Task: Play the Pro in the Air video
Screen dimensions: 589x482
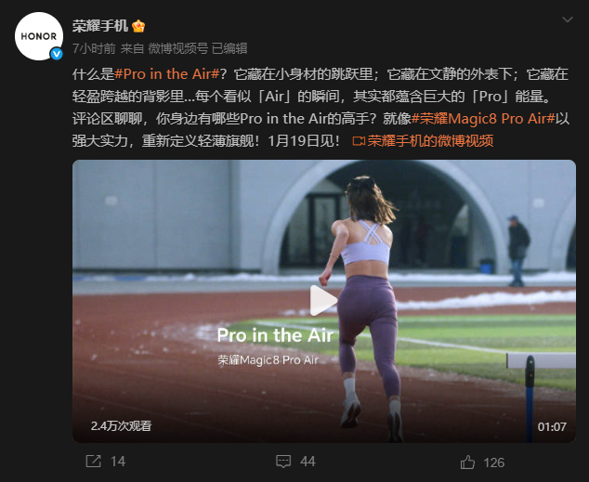Action: pyautogui.click(x=322, y=301)
